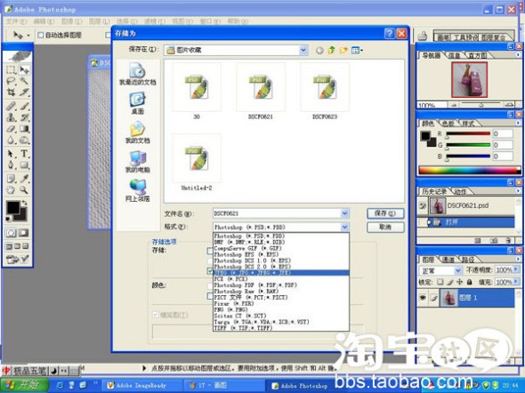
Task: Select the Slice tool
Action: pos(24,92)
